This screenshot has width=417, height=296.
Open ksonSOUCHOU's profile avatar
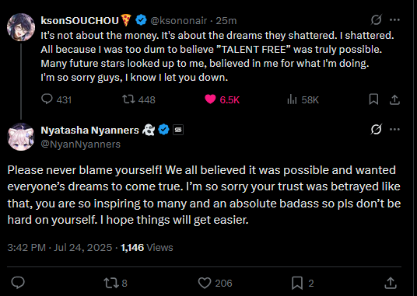click(21, 27)
